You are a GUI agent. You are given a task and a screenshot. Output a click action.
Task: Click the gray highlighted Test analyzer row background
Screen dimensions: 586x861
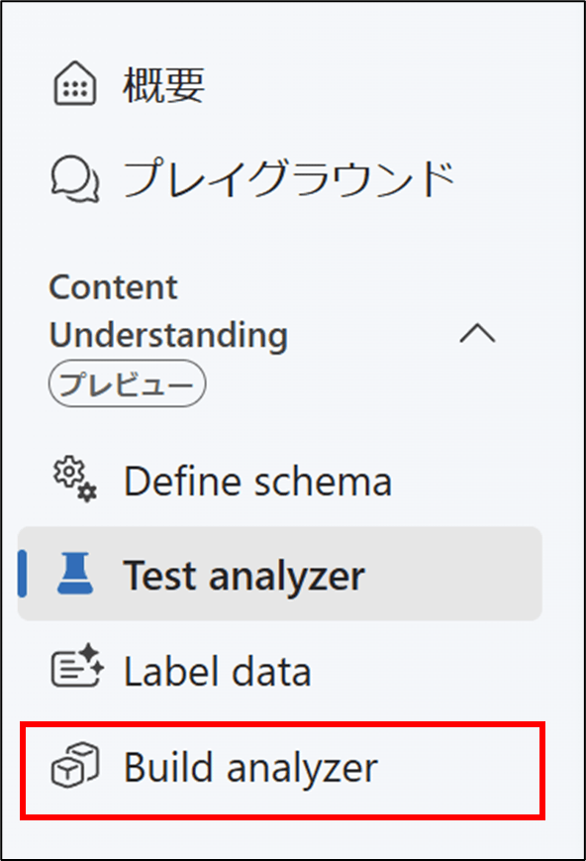point(280,574)
